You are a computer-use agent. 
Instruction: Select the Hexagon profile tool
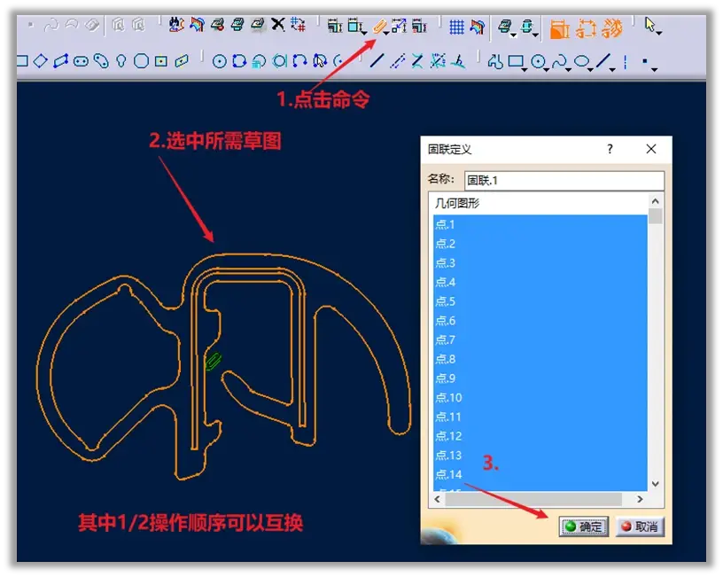pos(141,61)
